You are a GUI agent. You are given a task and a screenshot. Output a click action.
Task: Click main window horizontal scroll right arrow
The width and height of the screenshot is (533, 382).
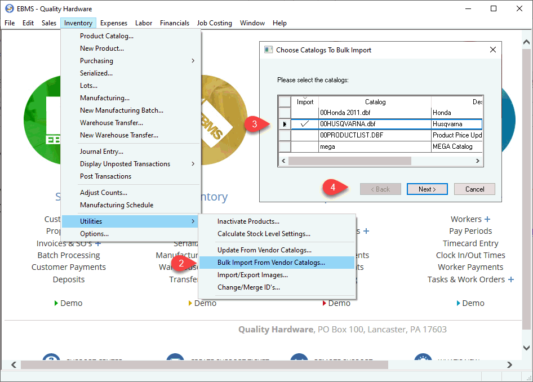click(x=509, y=365)
